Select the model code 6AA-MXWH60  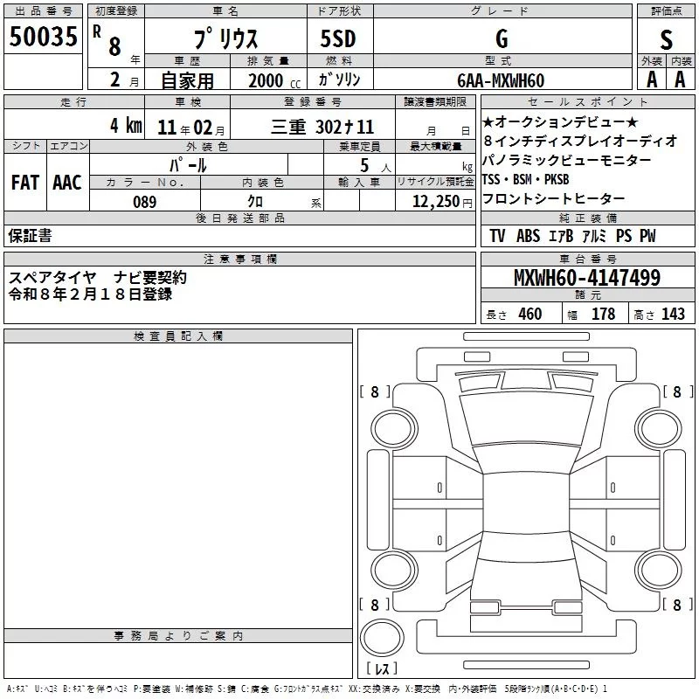(x=502, y=80)
